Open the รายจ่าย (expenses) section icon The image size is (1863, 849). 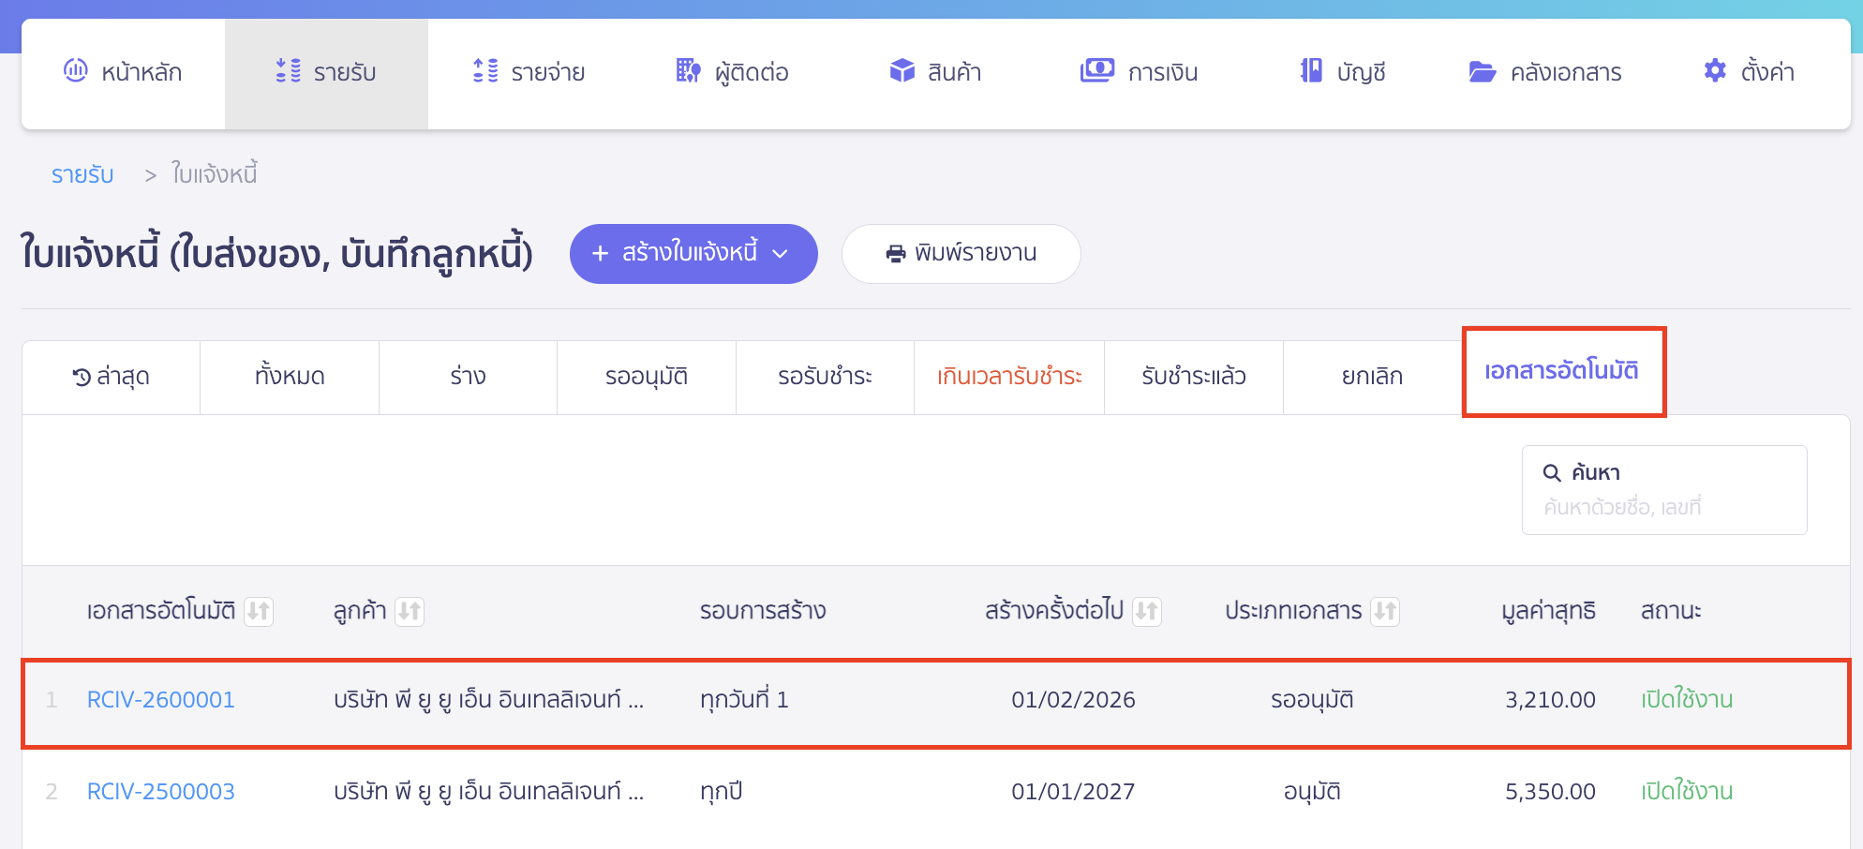coord(484,70)
